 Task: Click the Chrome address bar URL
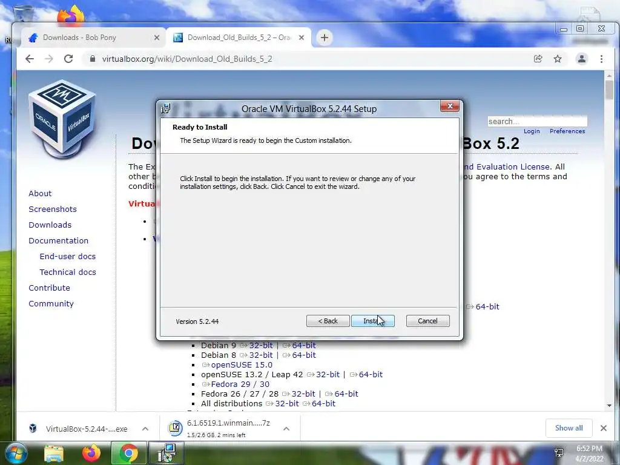[187, 59]
